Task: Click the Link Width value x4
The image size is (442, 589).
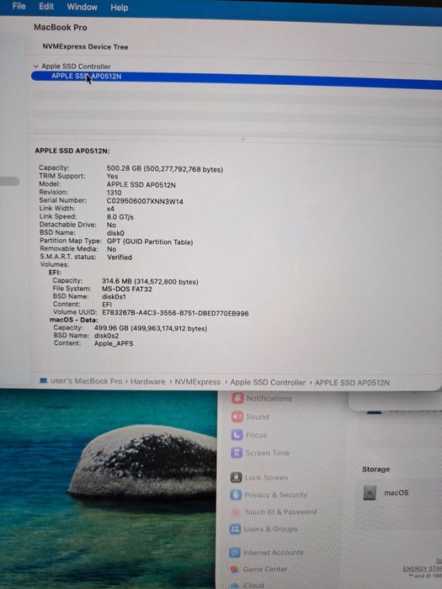Action: [x=110, y=209]
